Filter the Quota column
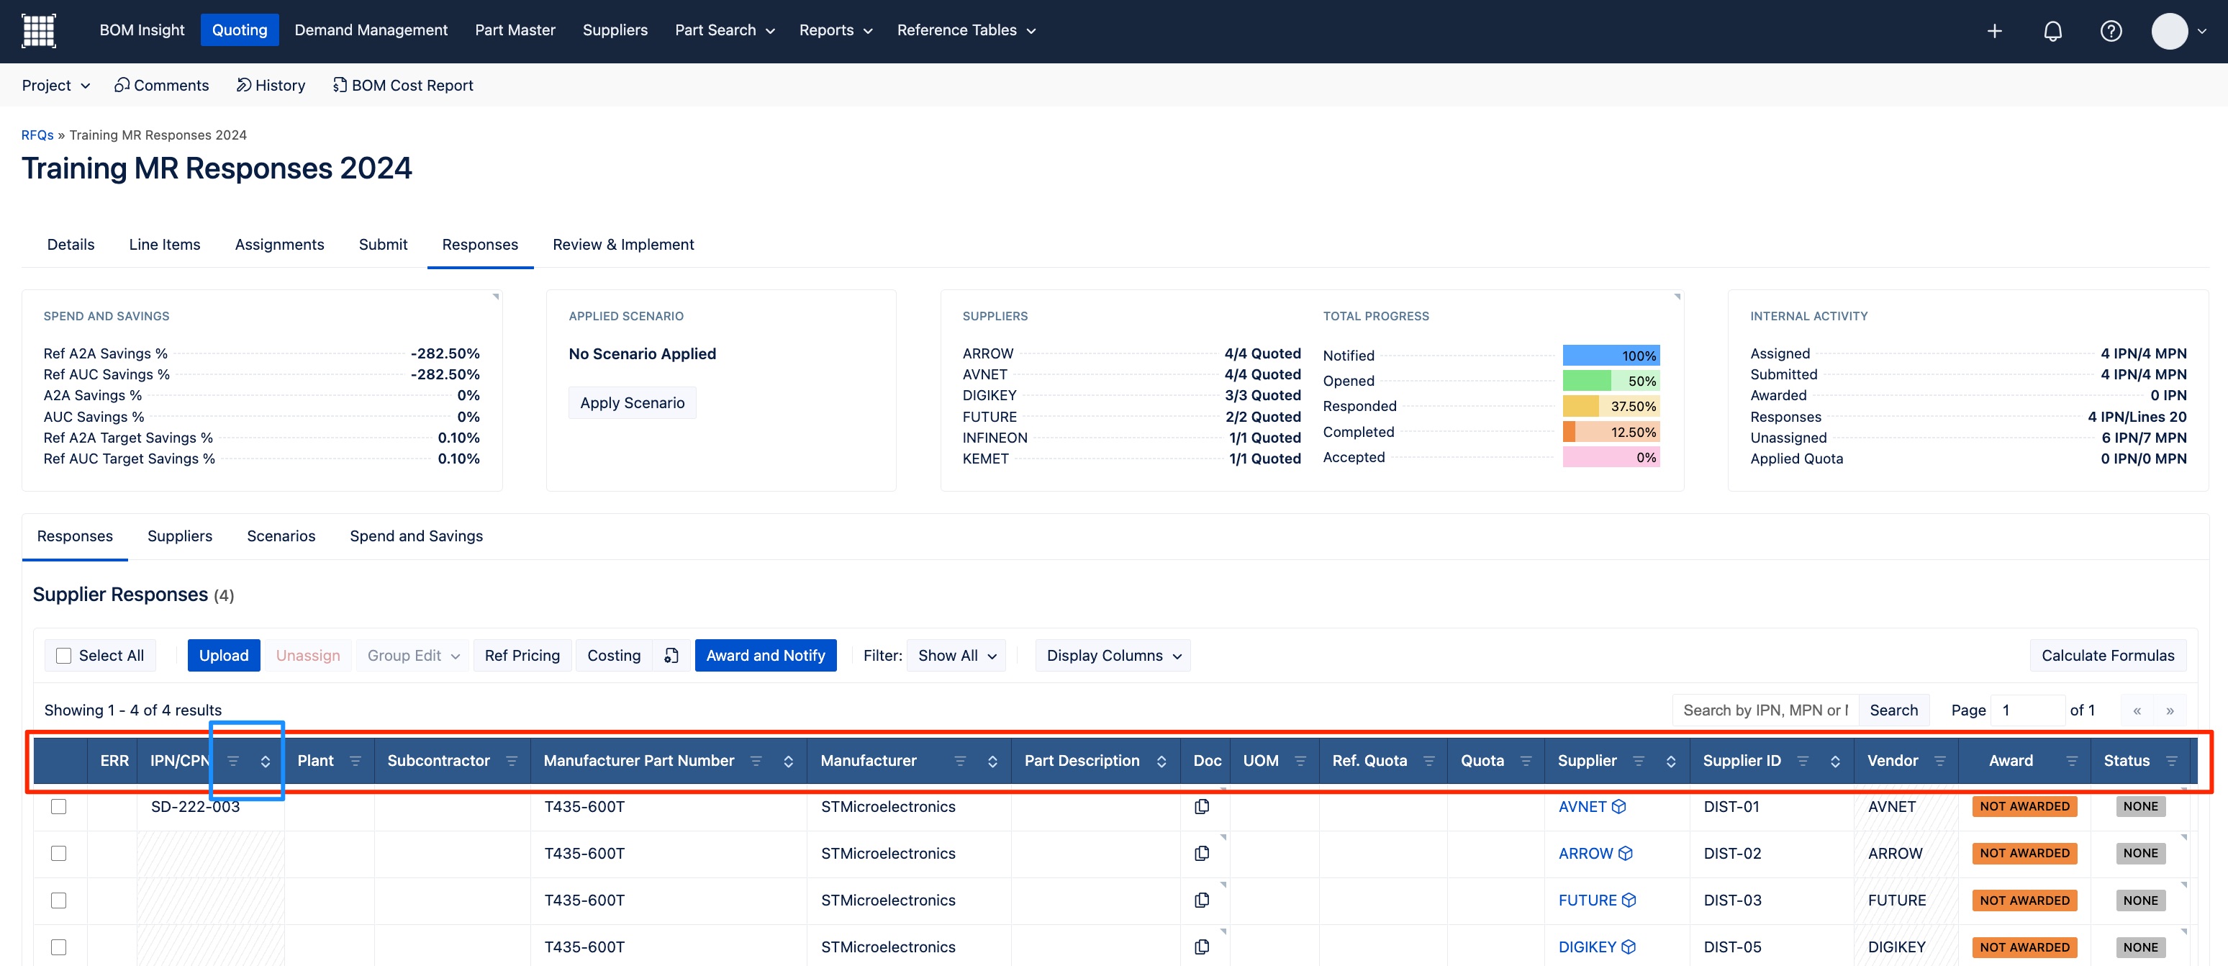Image resolution: width=2228 pixels, height=966 pixels. [x=1526, y=761]
